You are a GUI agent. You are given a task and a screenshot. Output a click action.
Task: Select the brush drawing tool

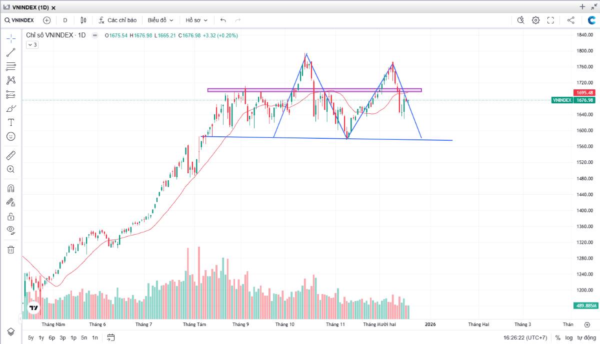tap(10, 108)
